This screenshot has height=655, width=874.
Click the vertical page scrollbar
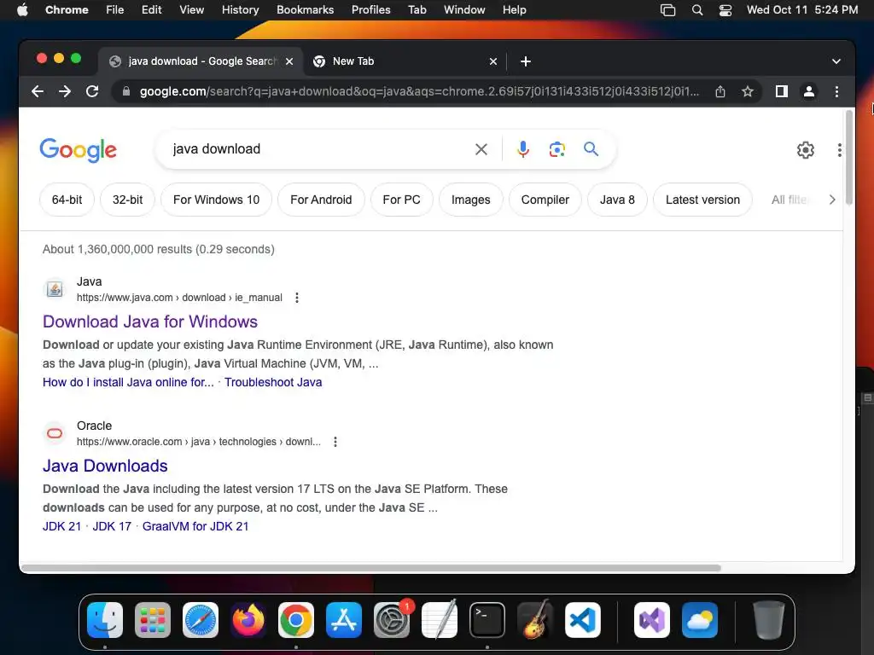tap(849, 158)
